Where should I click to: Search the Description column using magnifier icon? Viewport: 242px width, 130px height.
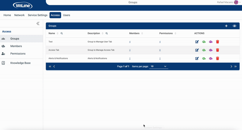point(106,33)
